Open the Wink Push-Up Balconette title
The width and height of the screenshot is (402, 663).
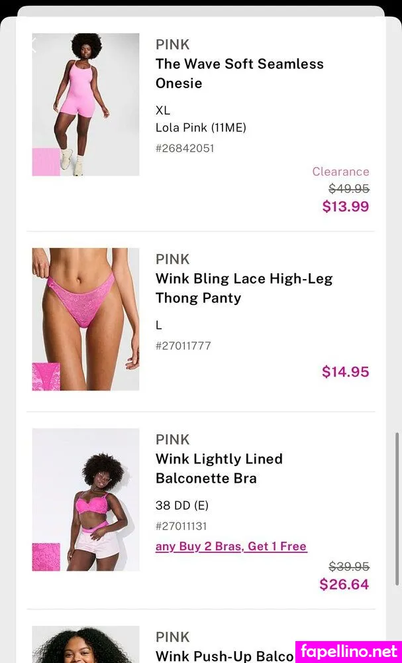[225, 656]
